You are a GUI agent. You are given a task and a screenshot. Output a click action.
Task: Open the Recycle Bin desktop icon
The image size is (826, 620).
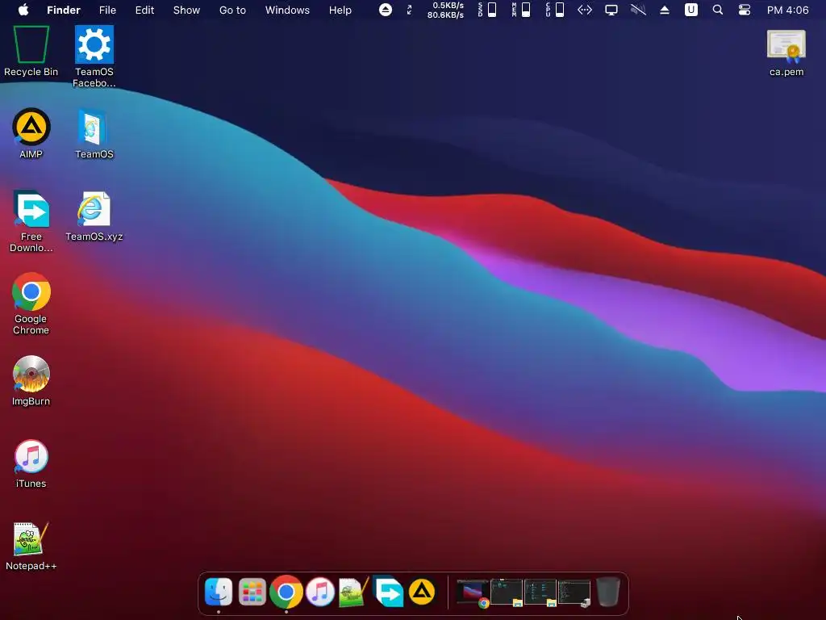31,51
